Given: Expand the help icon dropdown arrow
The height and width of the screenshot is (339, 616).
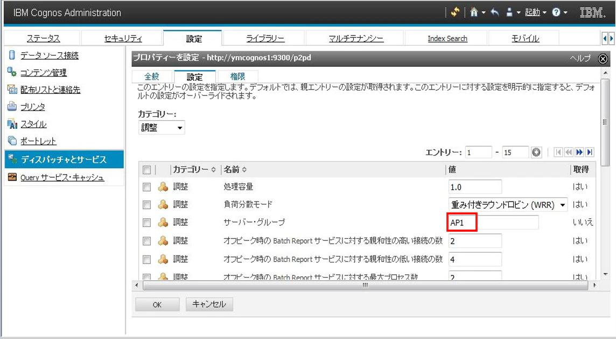Looking at the screenshot, I should pos(565,12).
